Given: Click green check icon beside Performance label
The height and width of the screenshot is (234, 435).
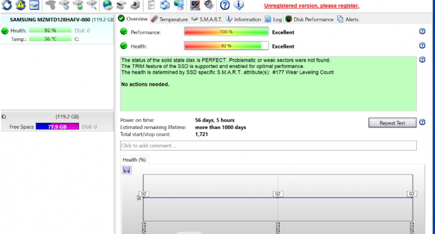Looking at the screenshot, I should [124, 31].
